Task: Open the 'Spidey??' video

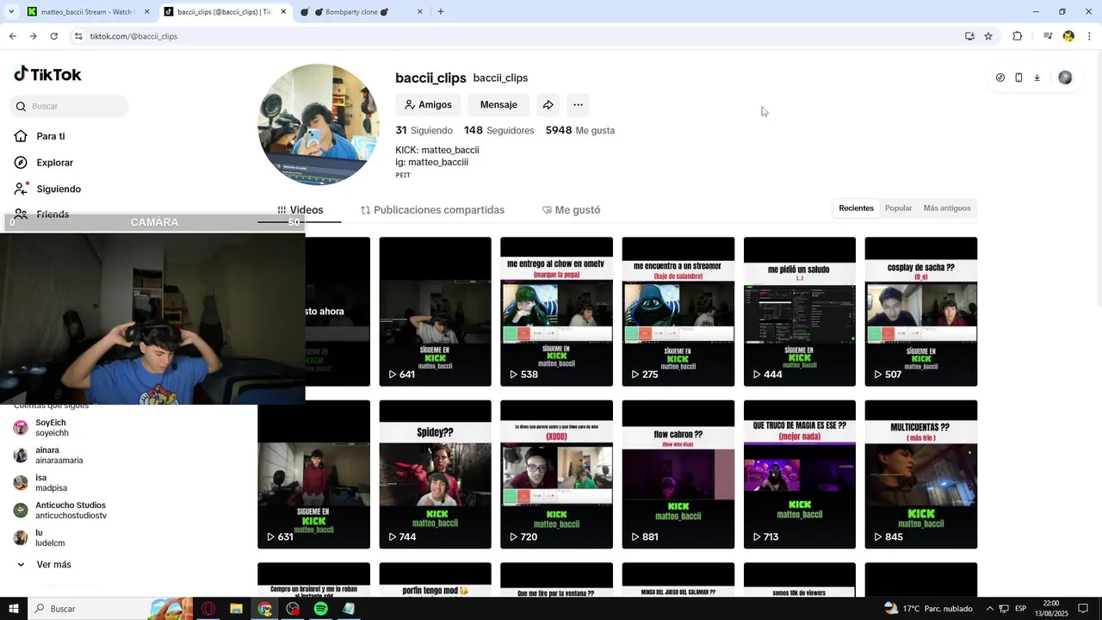Action: (x=435, y=474)
